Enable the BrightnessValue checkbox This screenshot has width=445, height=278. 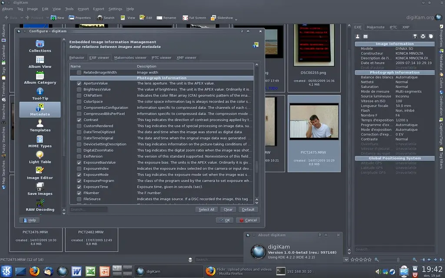pos(79,89)
